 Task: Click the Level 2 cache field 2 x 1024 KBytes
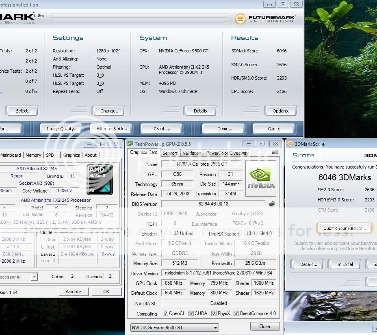[77, 254]
